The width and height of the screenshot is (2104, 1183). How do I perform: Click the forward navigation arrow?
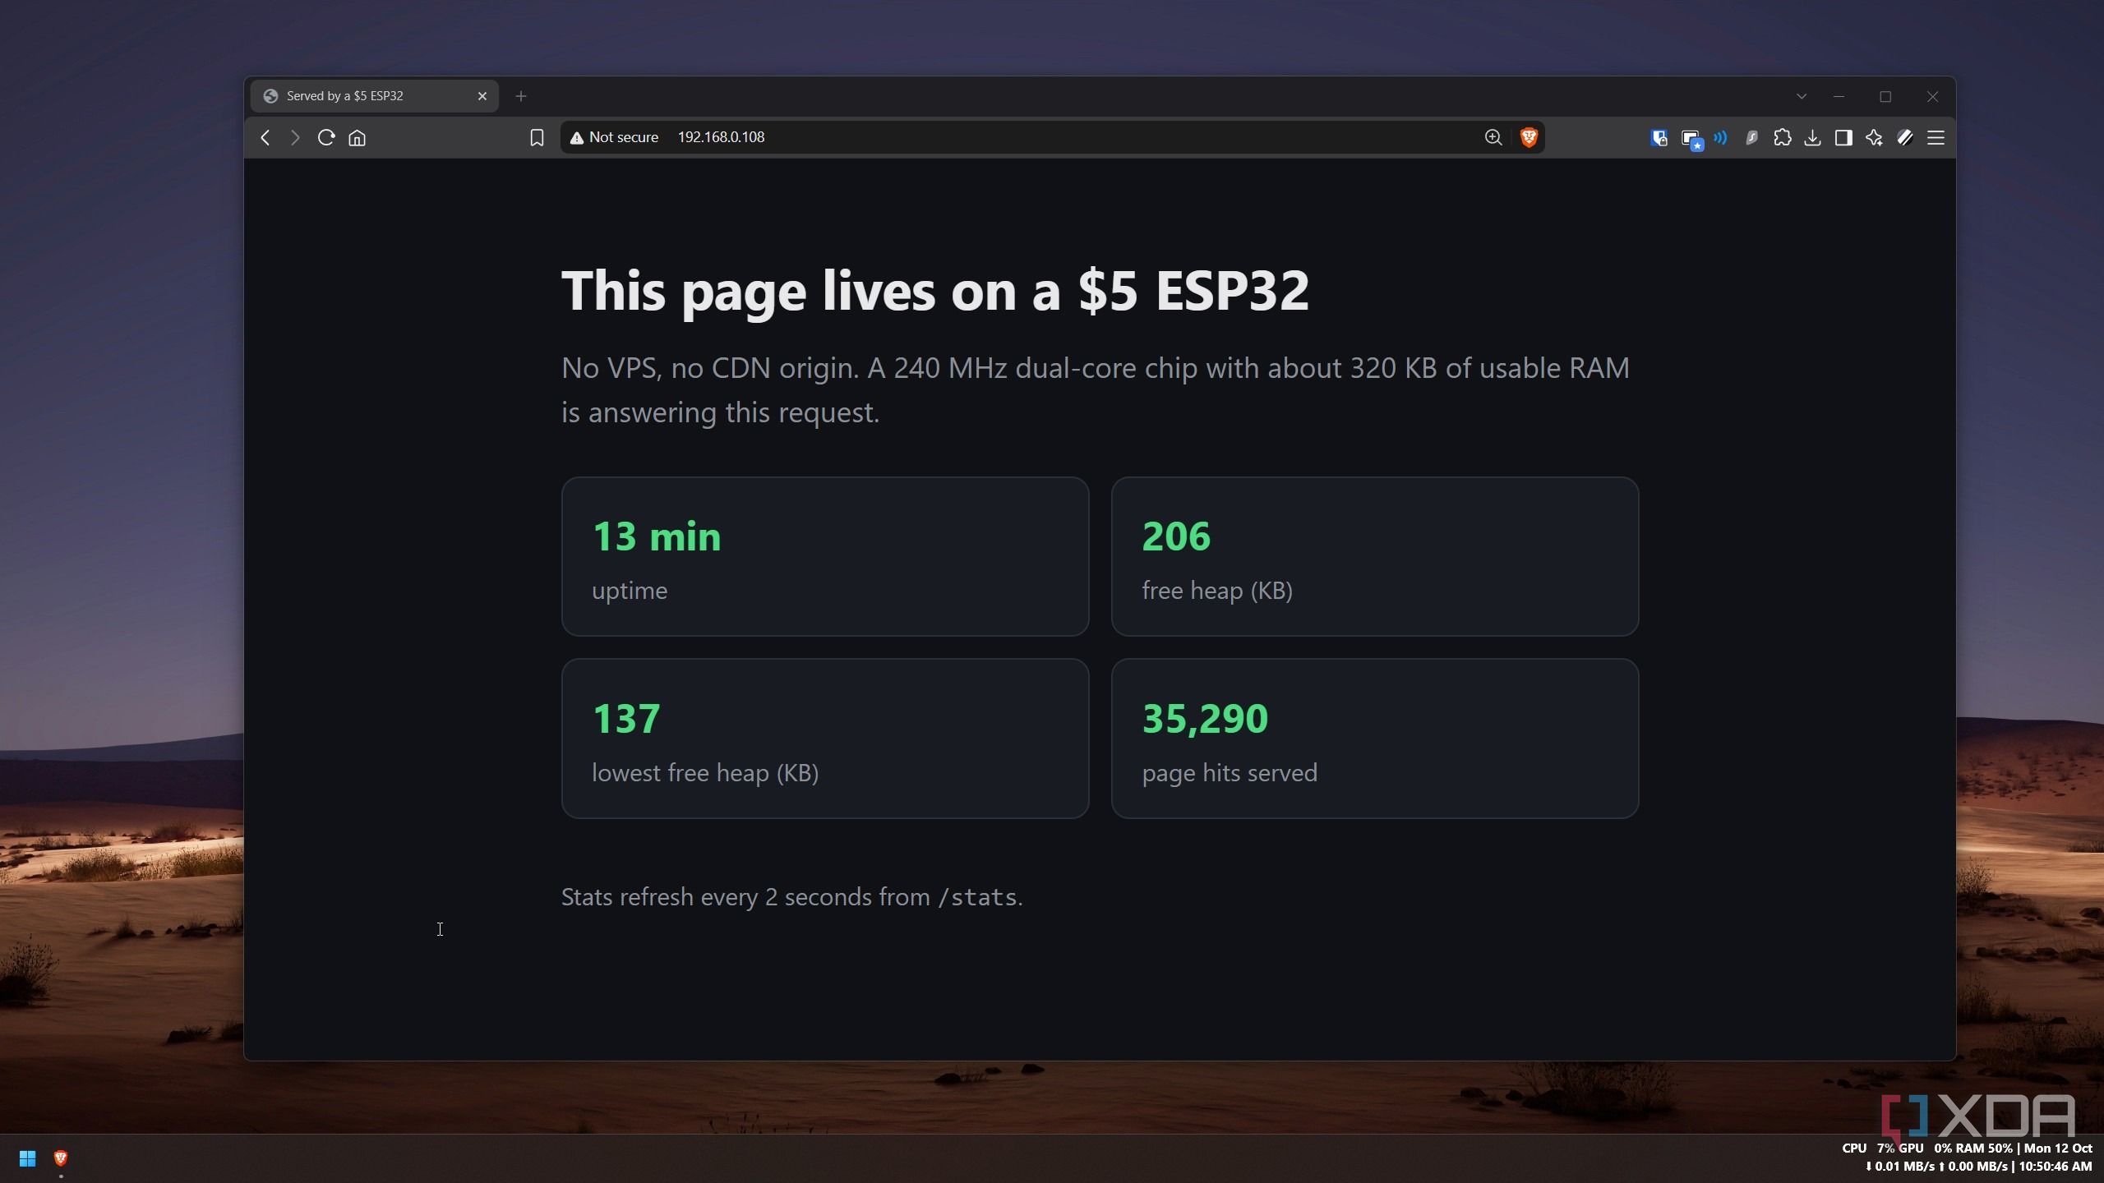coord(295,137)
